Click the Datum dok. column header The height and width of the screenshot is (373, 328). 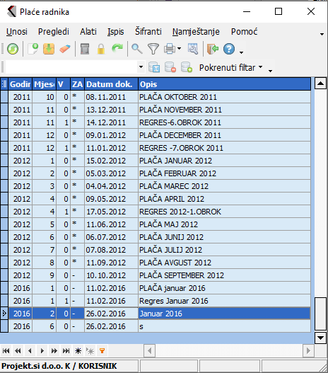111,84
